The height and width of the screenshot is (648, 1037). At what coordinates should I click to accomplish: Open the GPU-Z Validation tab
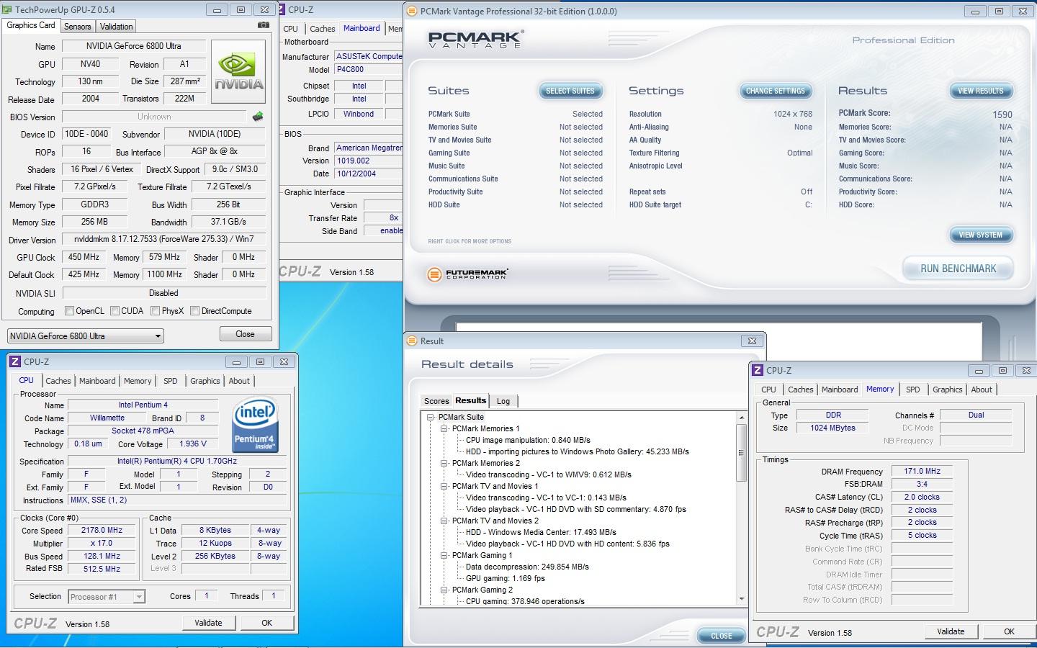coord(116,27)
